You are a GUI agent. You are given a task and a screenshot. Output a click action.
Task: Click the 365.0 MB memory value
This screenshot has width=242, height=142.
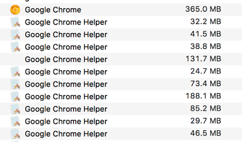pos(203,9)
